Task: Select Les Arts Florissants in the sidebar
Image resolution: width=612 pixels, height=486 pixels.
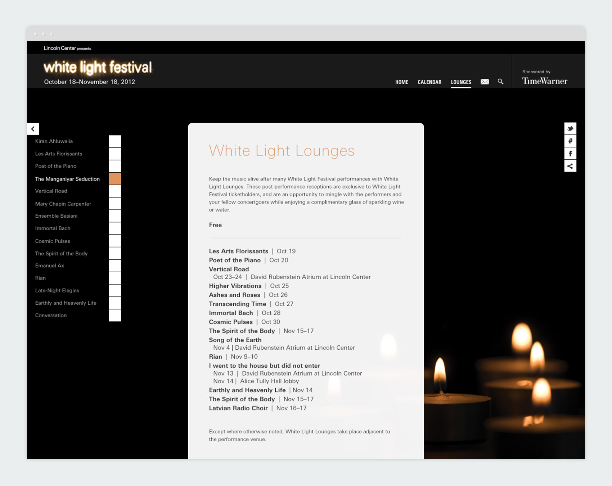Action: [x=59, y=154]
